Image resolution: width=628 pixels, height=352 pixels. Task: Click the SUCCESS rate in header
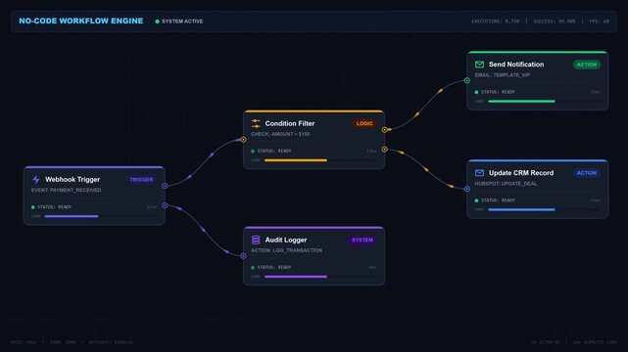point(555,22)
